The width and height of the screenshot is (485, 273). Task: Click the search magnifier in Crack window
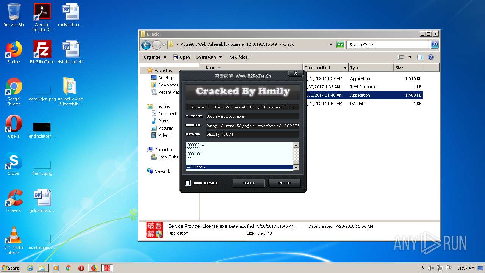click(435, 45)
